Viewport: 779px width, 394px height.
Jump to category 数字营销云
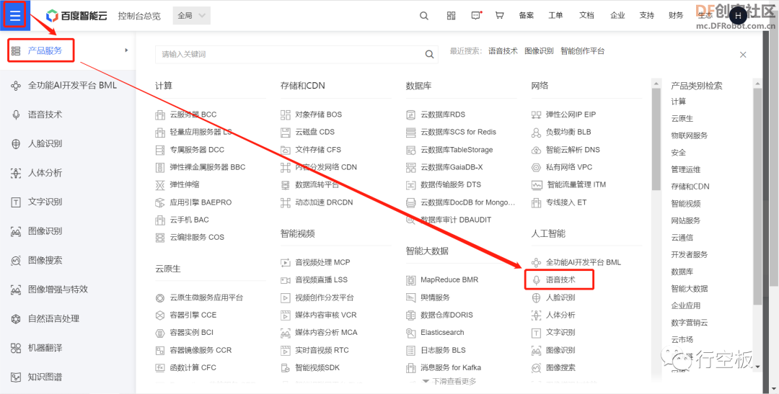pyautogui.click(x=689, y=323)
